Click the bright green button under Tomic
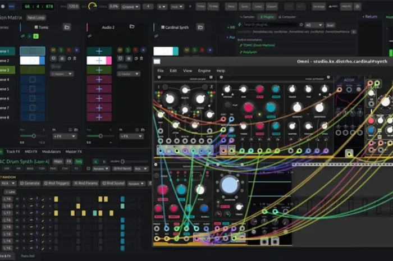This screenshot has width=393, height=261. click(x=36, y=36)
